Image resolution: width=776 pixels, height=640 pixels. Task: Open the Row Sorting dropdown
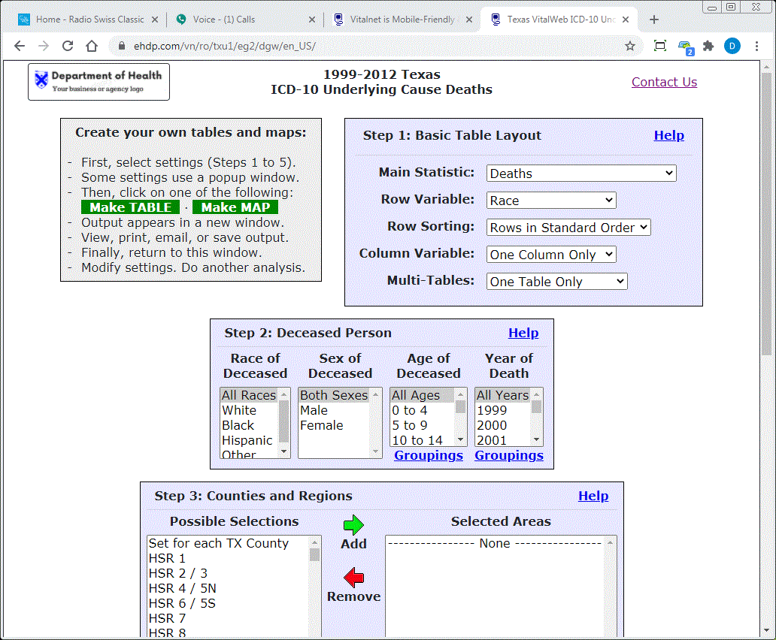[x=568, y=227]
